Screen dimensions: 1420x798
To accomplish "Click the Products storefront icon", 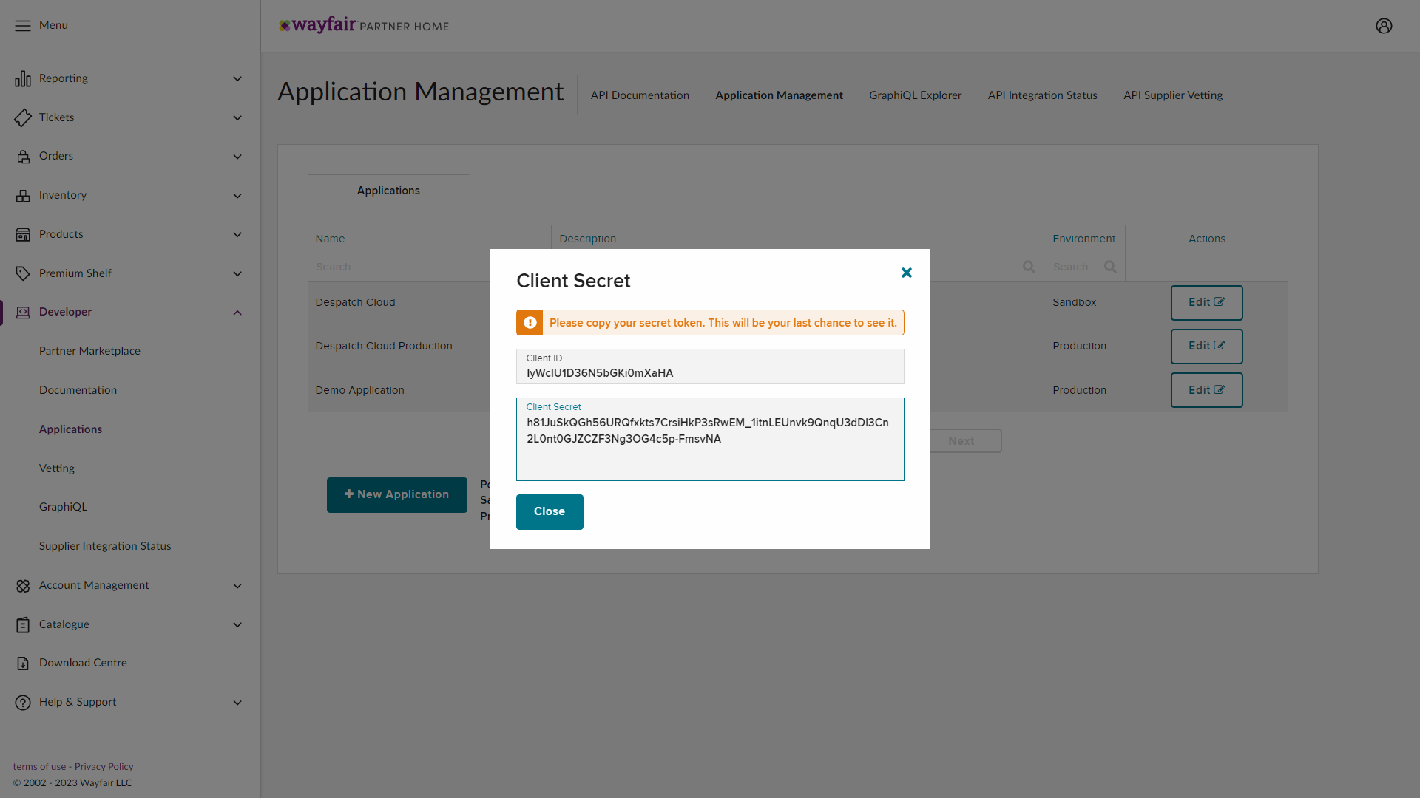I will [x=23, y=234].
